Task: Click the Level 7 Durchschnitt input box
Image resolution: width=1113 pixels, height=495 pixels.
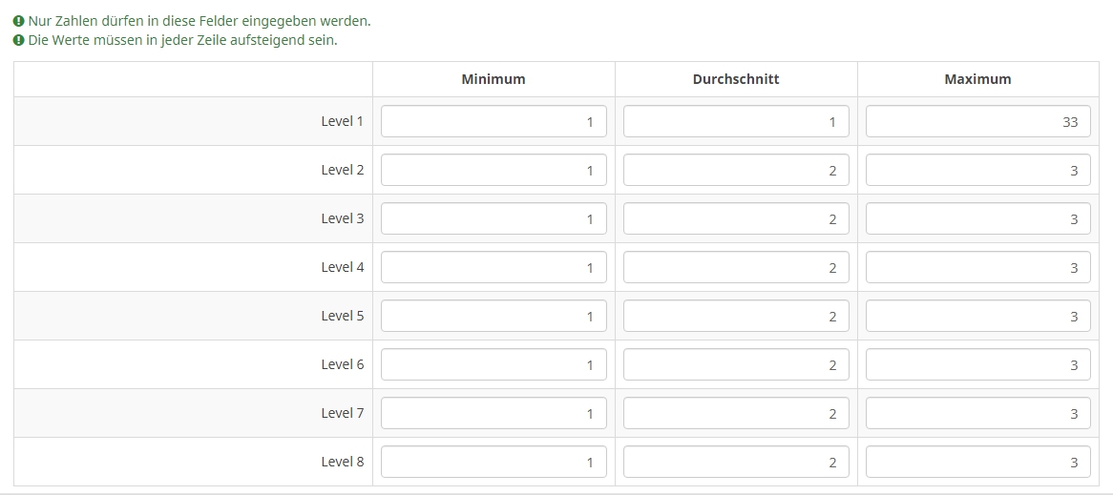Action: click(x=736, y=413)
